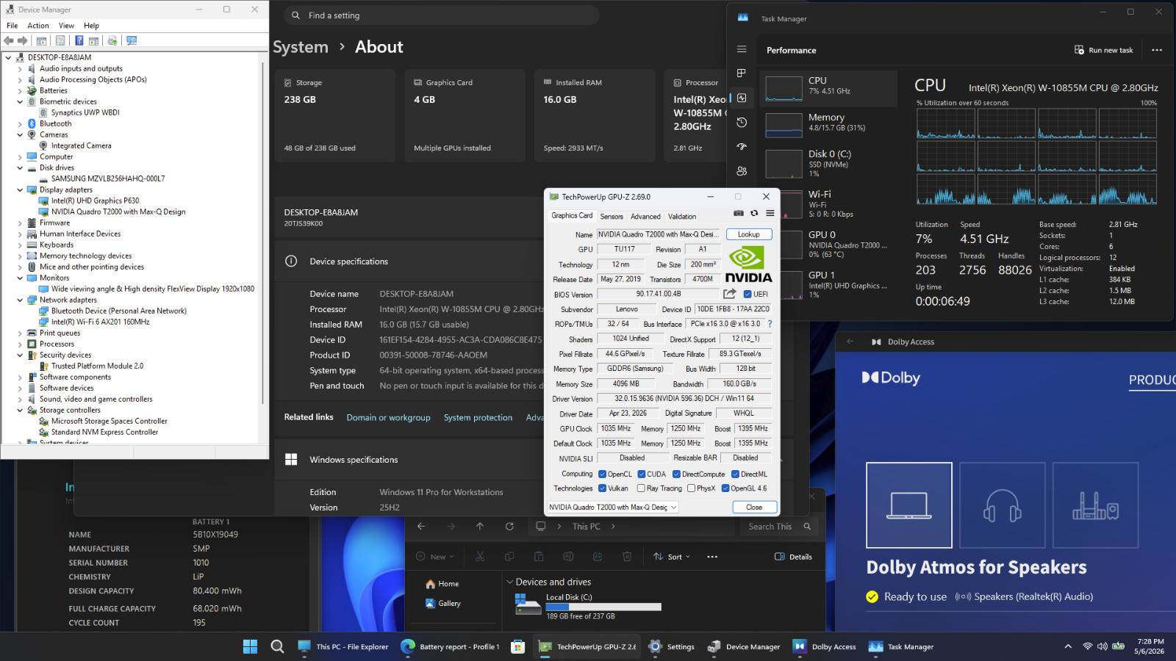Screen dimensions: 1176x661
Task: Collapse the Network adapters node
Action: click(x=20, y=300)
